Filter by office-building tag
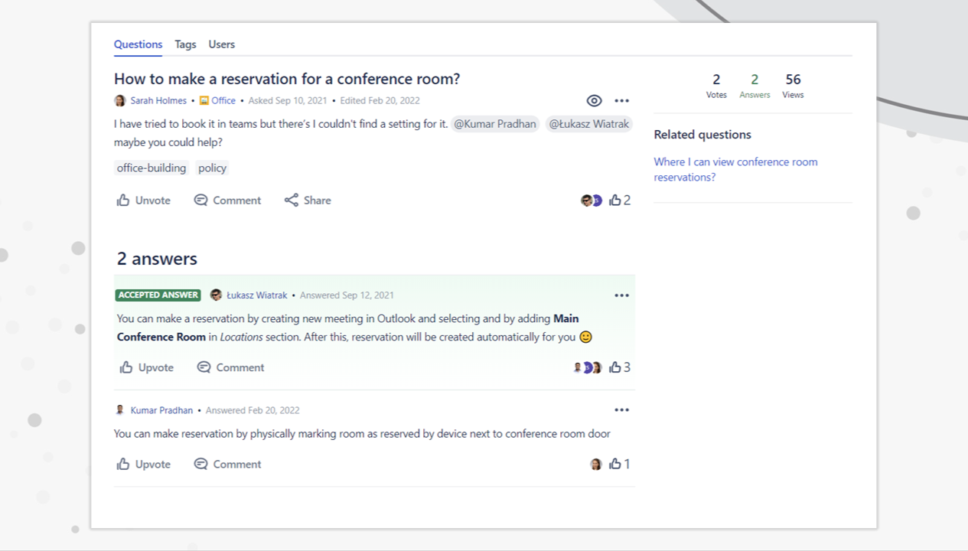 (x=152, y=168)
